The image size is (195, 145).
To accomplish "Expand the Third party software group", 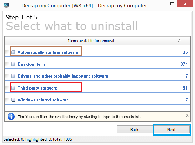I will point(13,88).
